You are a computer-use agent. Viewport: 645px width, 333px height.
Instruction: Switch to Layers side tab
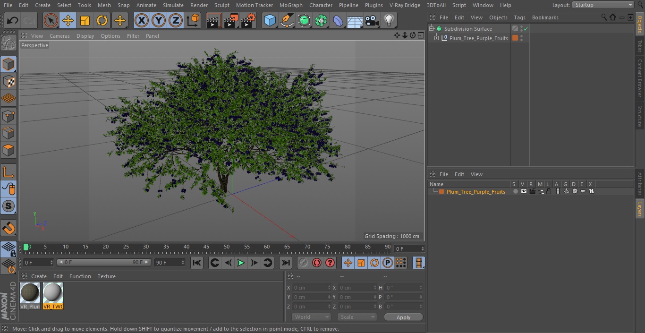click(x=640, y=208)
